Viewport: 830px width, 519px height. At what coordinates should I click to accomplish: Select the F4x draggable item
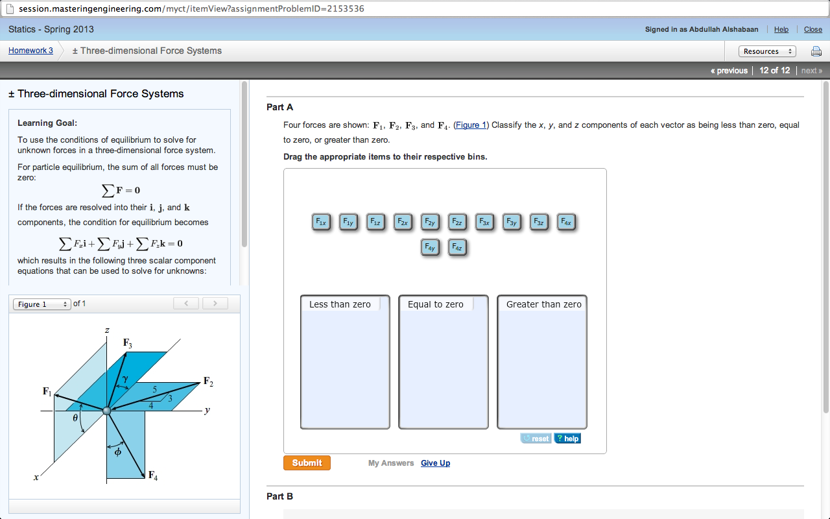click(566, 223)
